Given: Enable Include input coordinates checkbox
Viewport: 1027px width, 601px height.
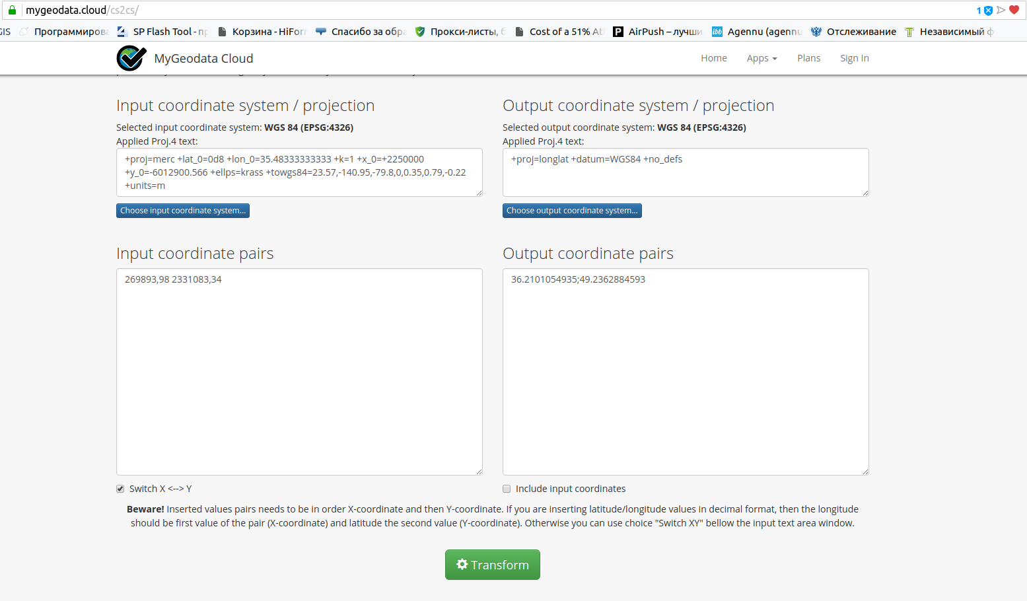Looking at the screenshot, I should (507, 489).
